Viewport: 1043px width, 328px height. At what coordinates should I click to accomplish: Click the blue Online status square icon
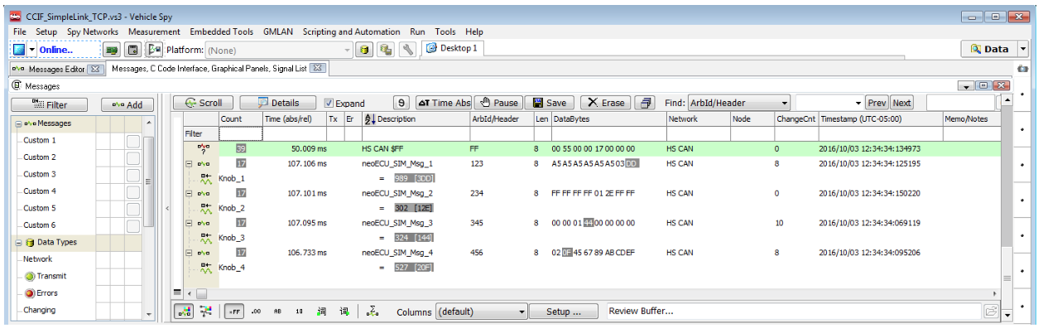(x=19, y=50)
